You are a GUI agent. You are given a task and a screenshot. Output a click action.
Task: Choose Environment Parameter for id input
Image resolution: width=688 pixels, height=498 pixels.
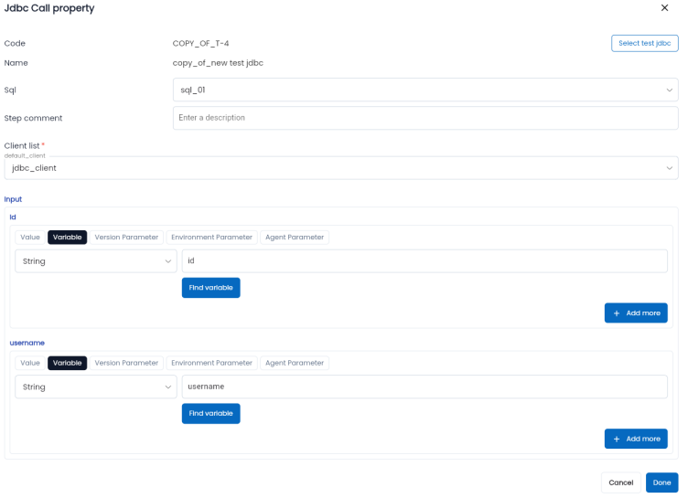(x=211, y=237)
